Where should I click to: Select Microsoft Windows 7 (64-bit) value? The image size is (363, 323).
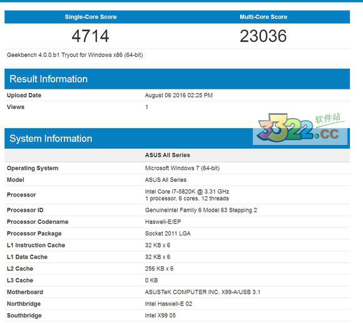tap(182, 168)
